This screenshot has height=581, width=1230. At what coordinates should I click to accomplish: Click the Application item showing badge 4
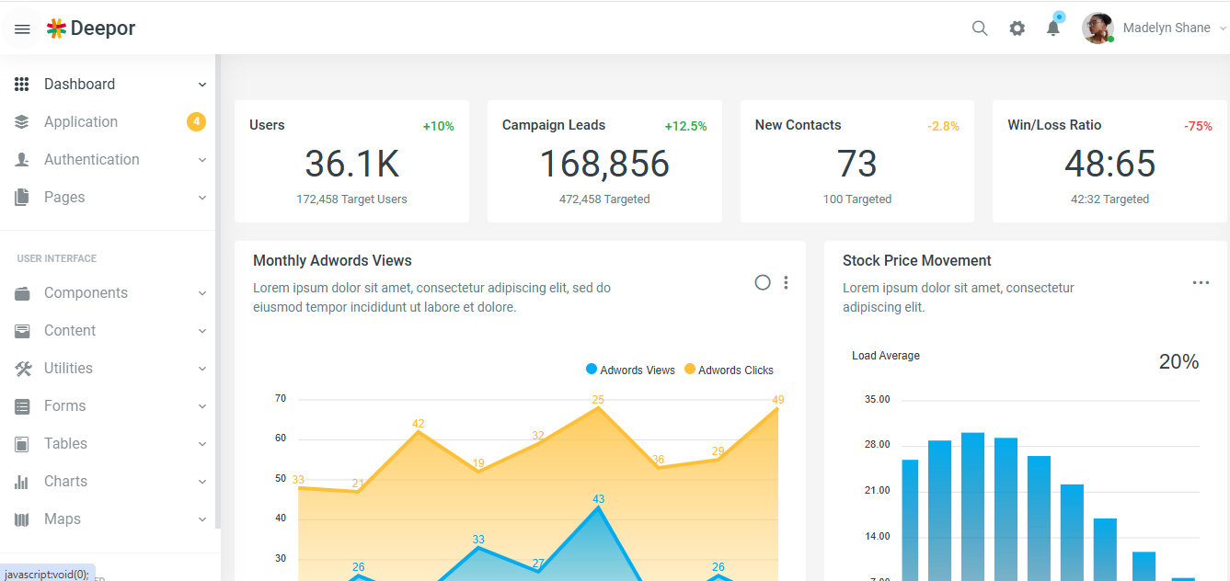coord(81,121)
